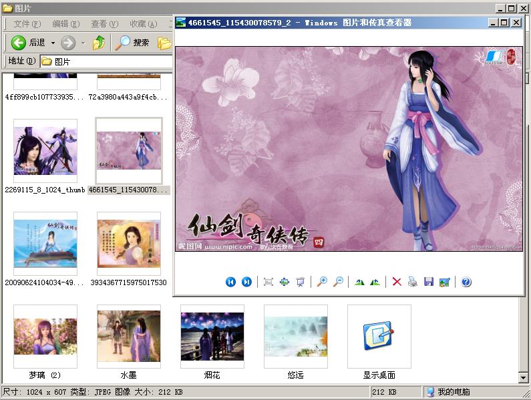Select Best Fit view icon
The image size is (531, 400).
[269, 282]
